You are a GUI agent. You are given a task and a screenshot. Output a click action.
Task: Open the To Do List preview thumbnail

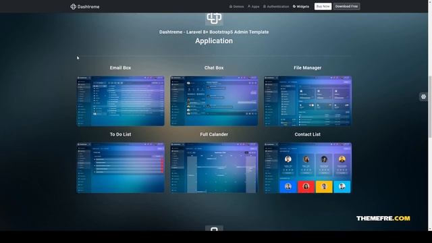pyautogui.click(x=120, y=168)
